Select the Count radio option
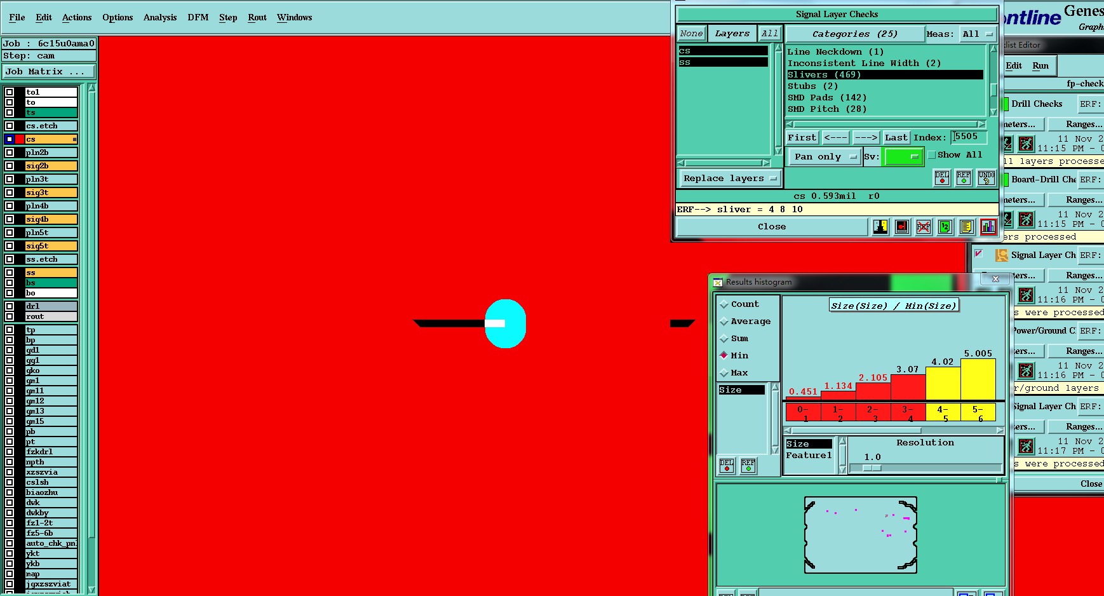1104x596 pixels. tap(724, 304)
